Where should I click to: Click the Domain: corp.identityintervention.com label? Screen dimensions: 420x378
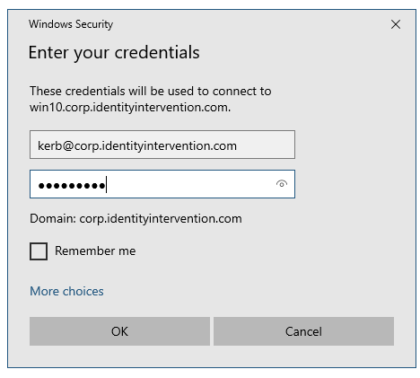[x=136, y=219]
